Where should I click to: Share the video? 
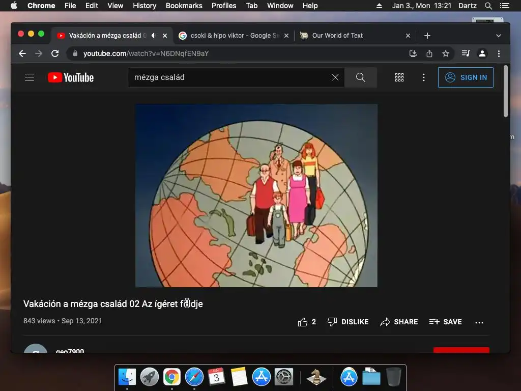tap(399, 322)
